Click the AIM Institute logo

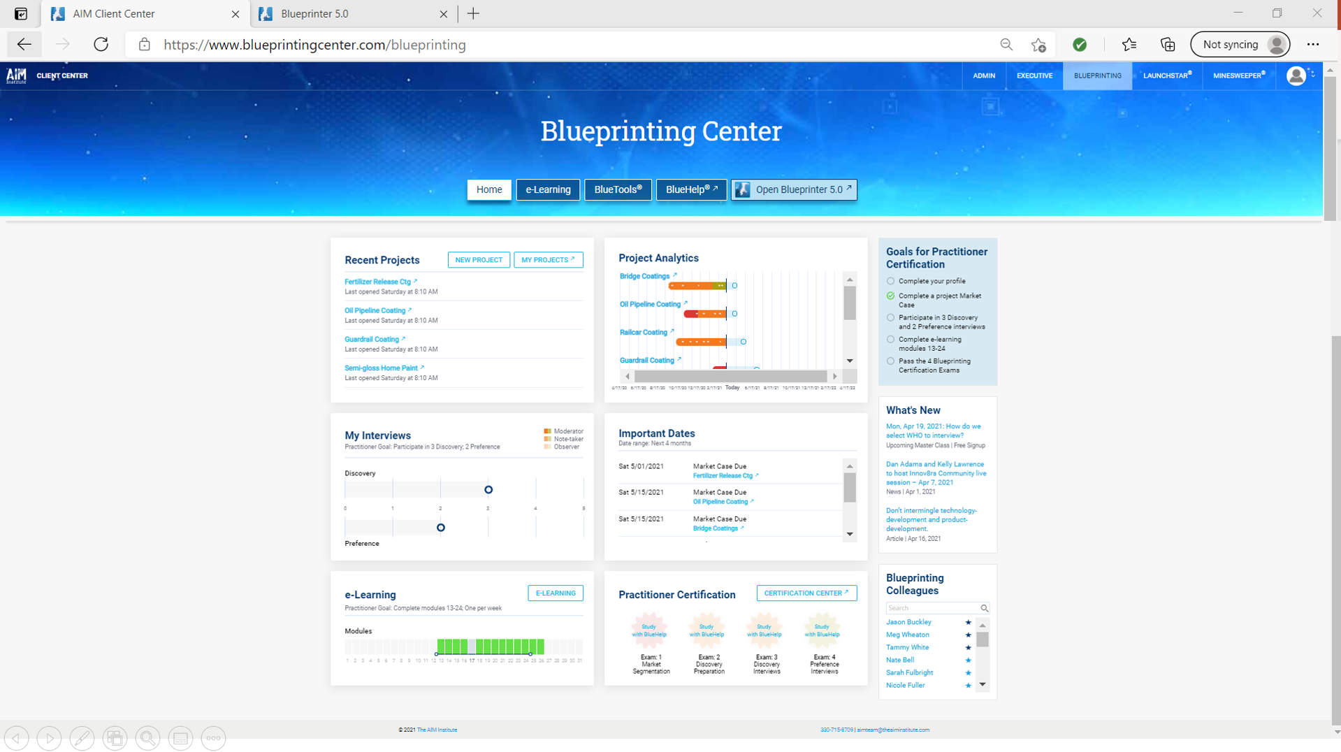click(x=16, y=75)
